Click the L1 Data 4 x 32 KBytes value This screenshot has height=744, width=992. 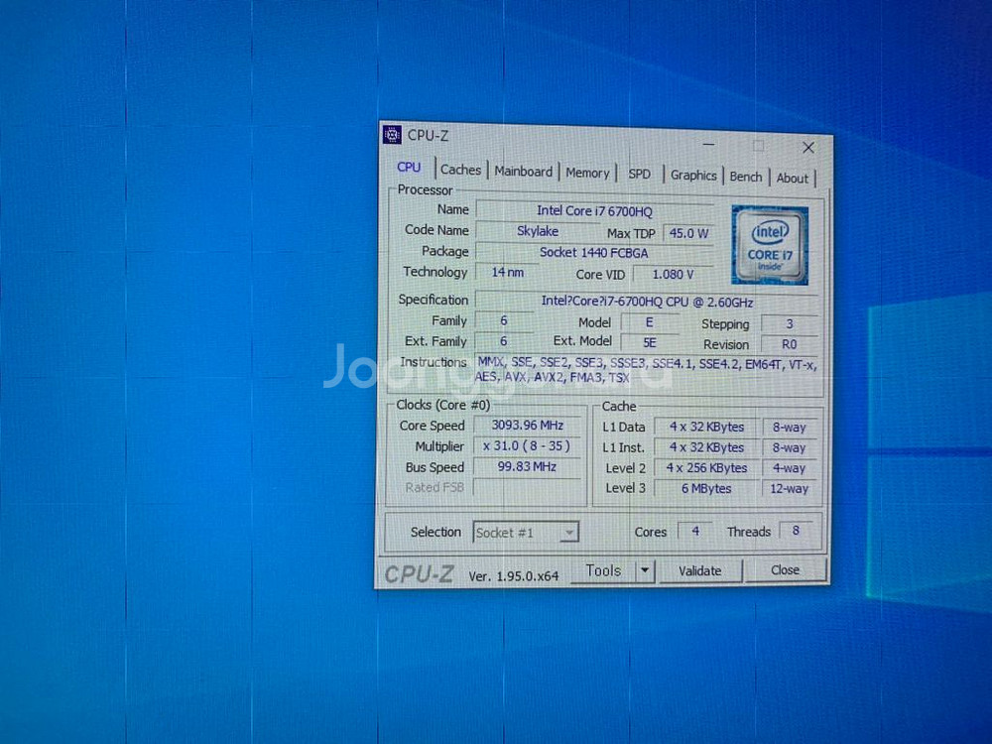(706, 428)
